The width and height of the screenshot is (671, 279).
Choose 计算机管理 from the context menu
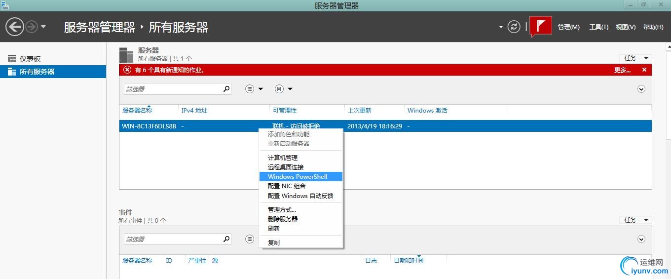click(301, 158)
